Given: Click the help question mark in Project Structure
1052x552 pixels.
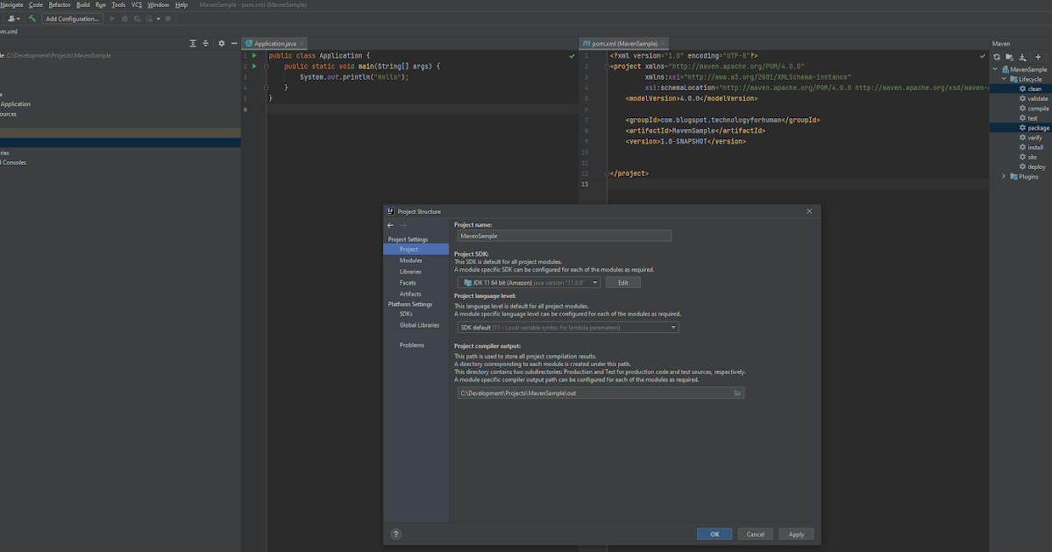Looking at the screenshot, I should point(395,534).
